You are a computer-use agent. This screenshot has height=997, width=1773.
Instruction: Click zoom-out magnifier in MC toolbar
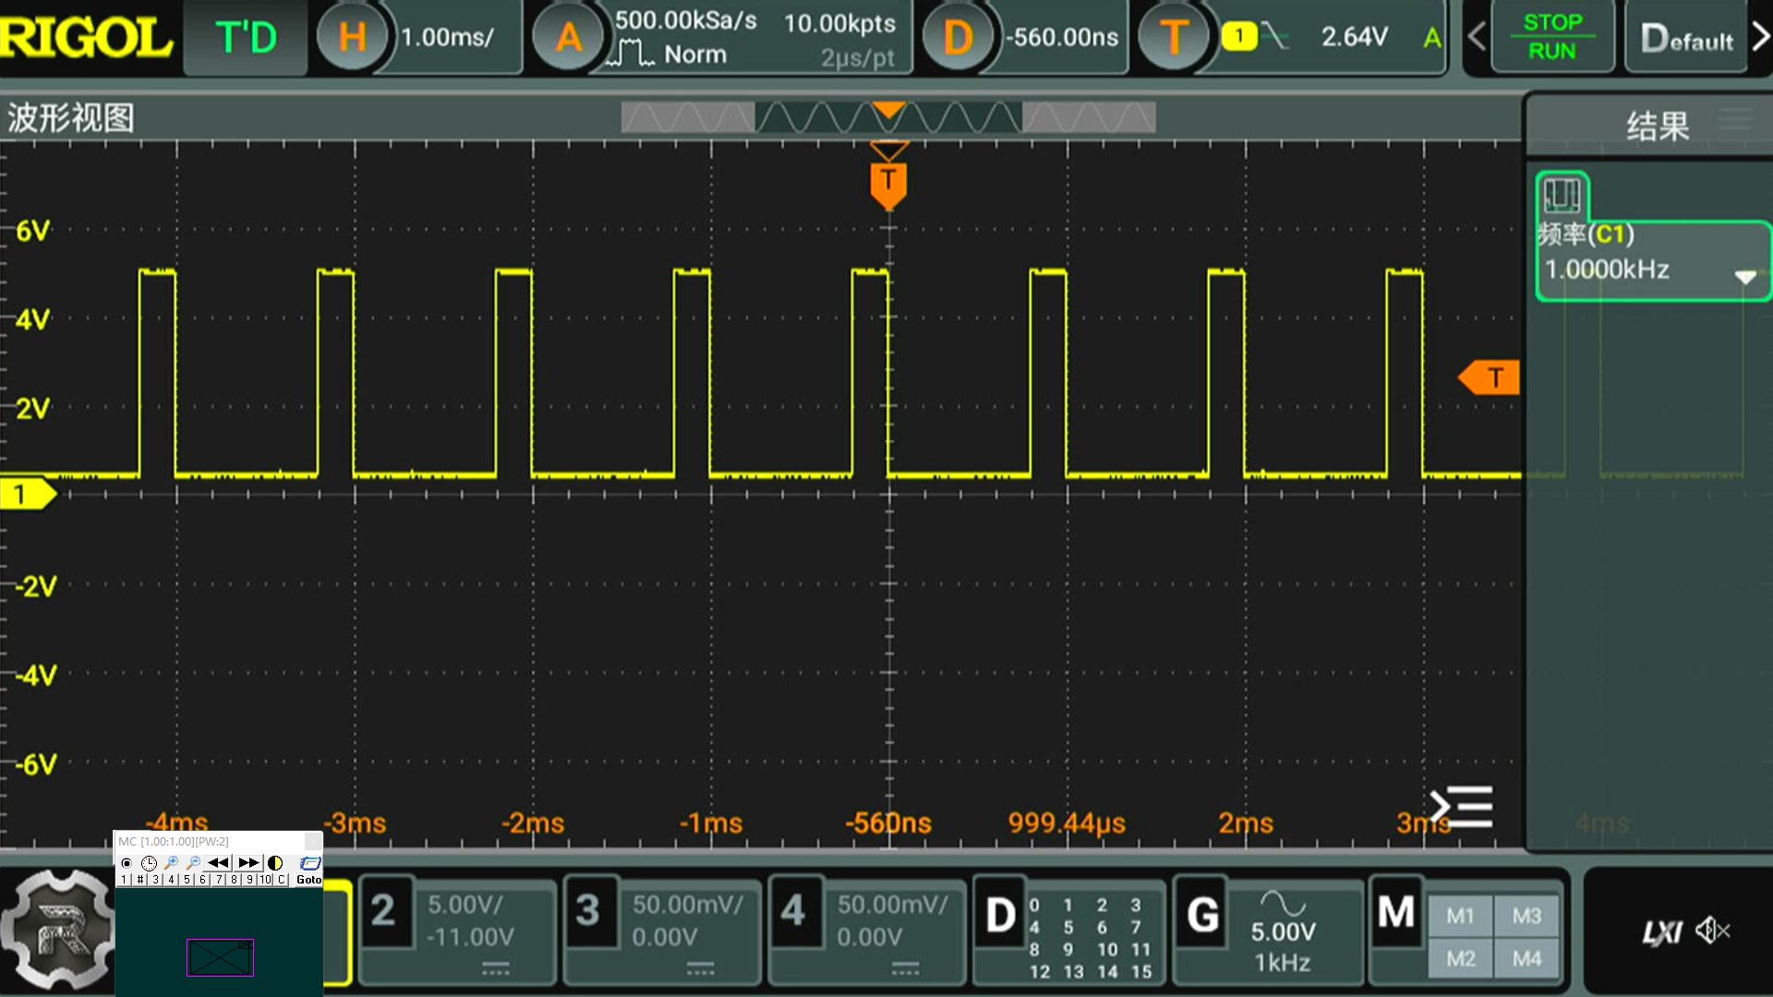(193, 862)
